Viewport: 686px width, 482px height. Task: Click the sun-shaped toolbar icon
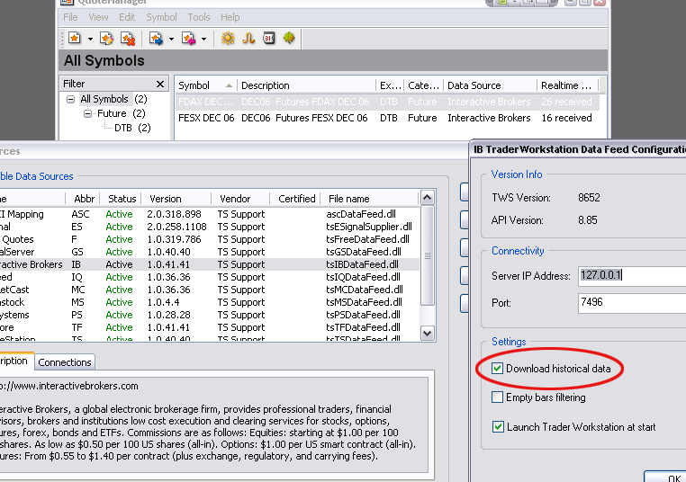tap(228, 39)
